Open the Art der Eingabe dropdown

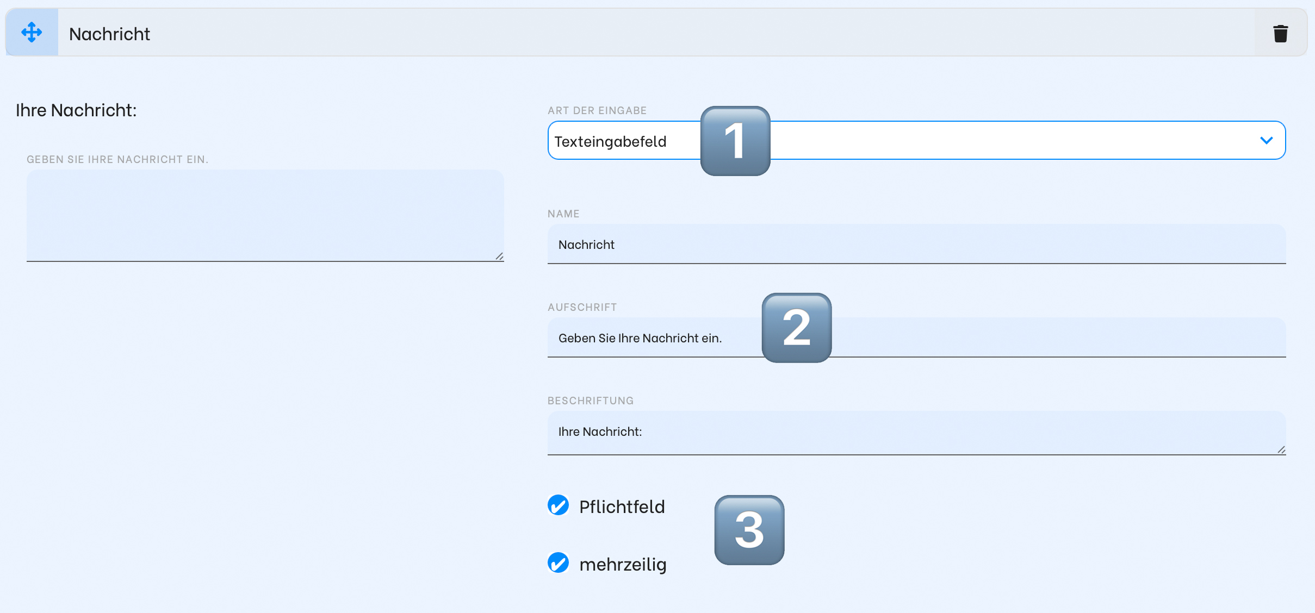click(916, 140)
